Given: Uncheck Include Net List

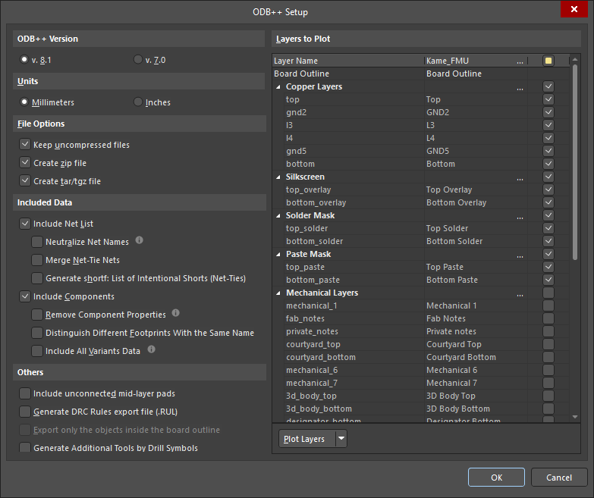Looking at the screenshot, I should [25, 224].
